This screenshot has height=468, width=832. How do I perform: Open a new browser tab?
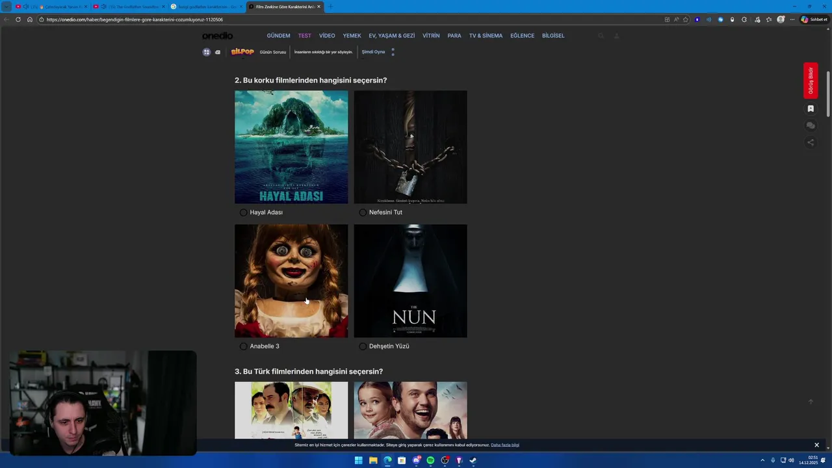tap(330, 6)
